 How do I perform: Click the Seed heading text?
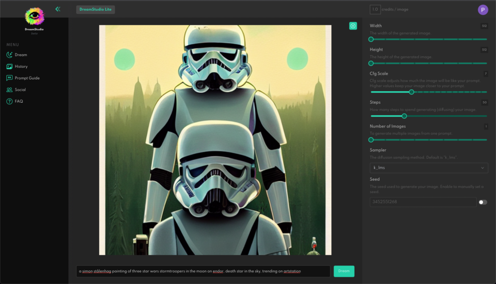point(374,179)
